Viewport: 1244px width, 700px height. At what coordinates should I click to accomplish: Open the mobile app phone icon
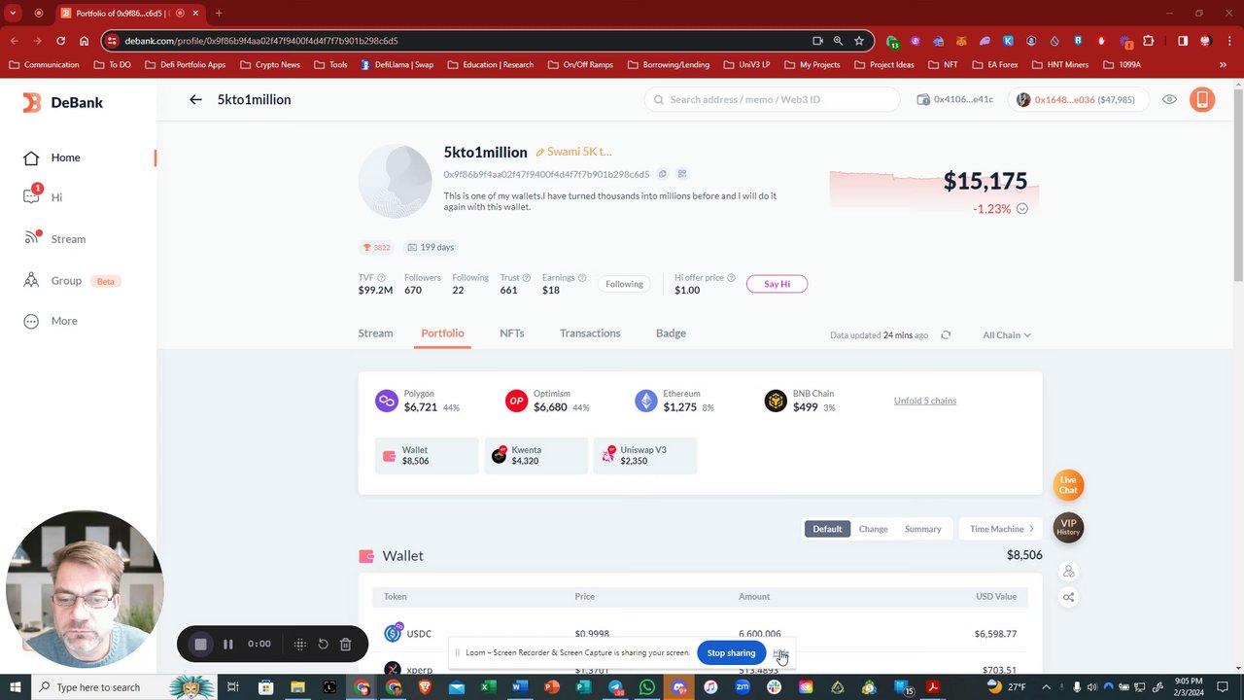(1202, 99)
